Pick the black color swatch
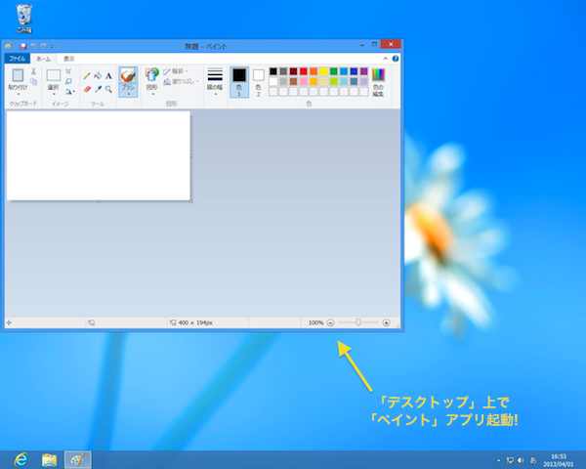This screenshot has height=469, width=586. click(273, 71)
